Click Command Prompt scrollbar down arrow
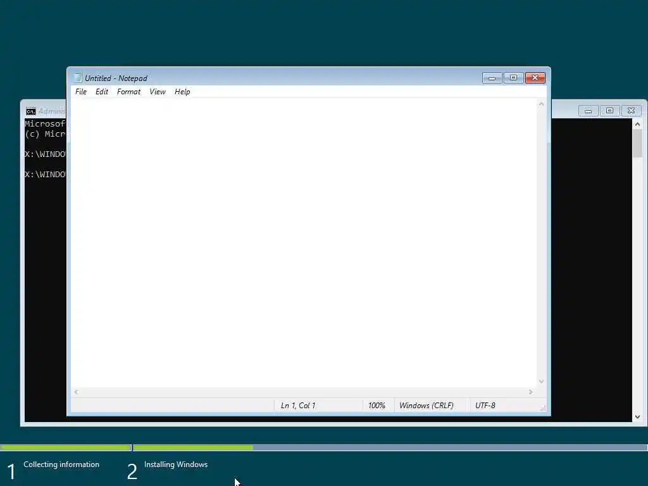The image size is (648, 486). point(637,417)
